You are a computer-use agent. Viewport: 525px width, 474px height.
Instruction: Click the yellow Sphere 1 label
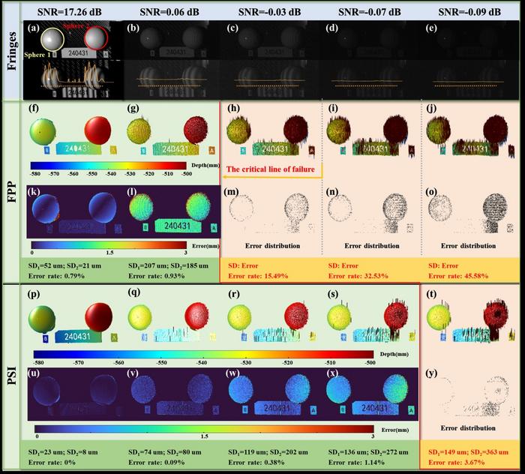click(37, 55)
